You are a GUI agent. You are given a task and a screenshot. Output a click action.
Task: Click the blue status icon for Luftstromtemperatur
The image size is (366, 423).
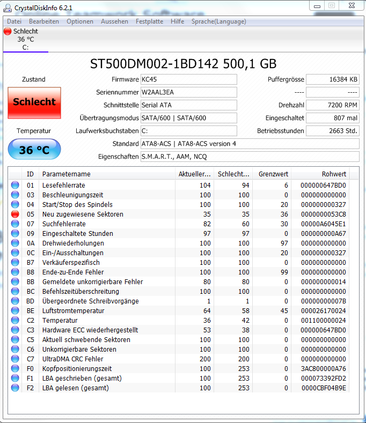point(15,310)
